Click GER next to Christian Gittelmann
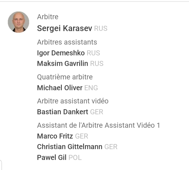This screenshot has width=189, height=170. (x=111, y=147)
